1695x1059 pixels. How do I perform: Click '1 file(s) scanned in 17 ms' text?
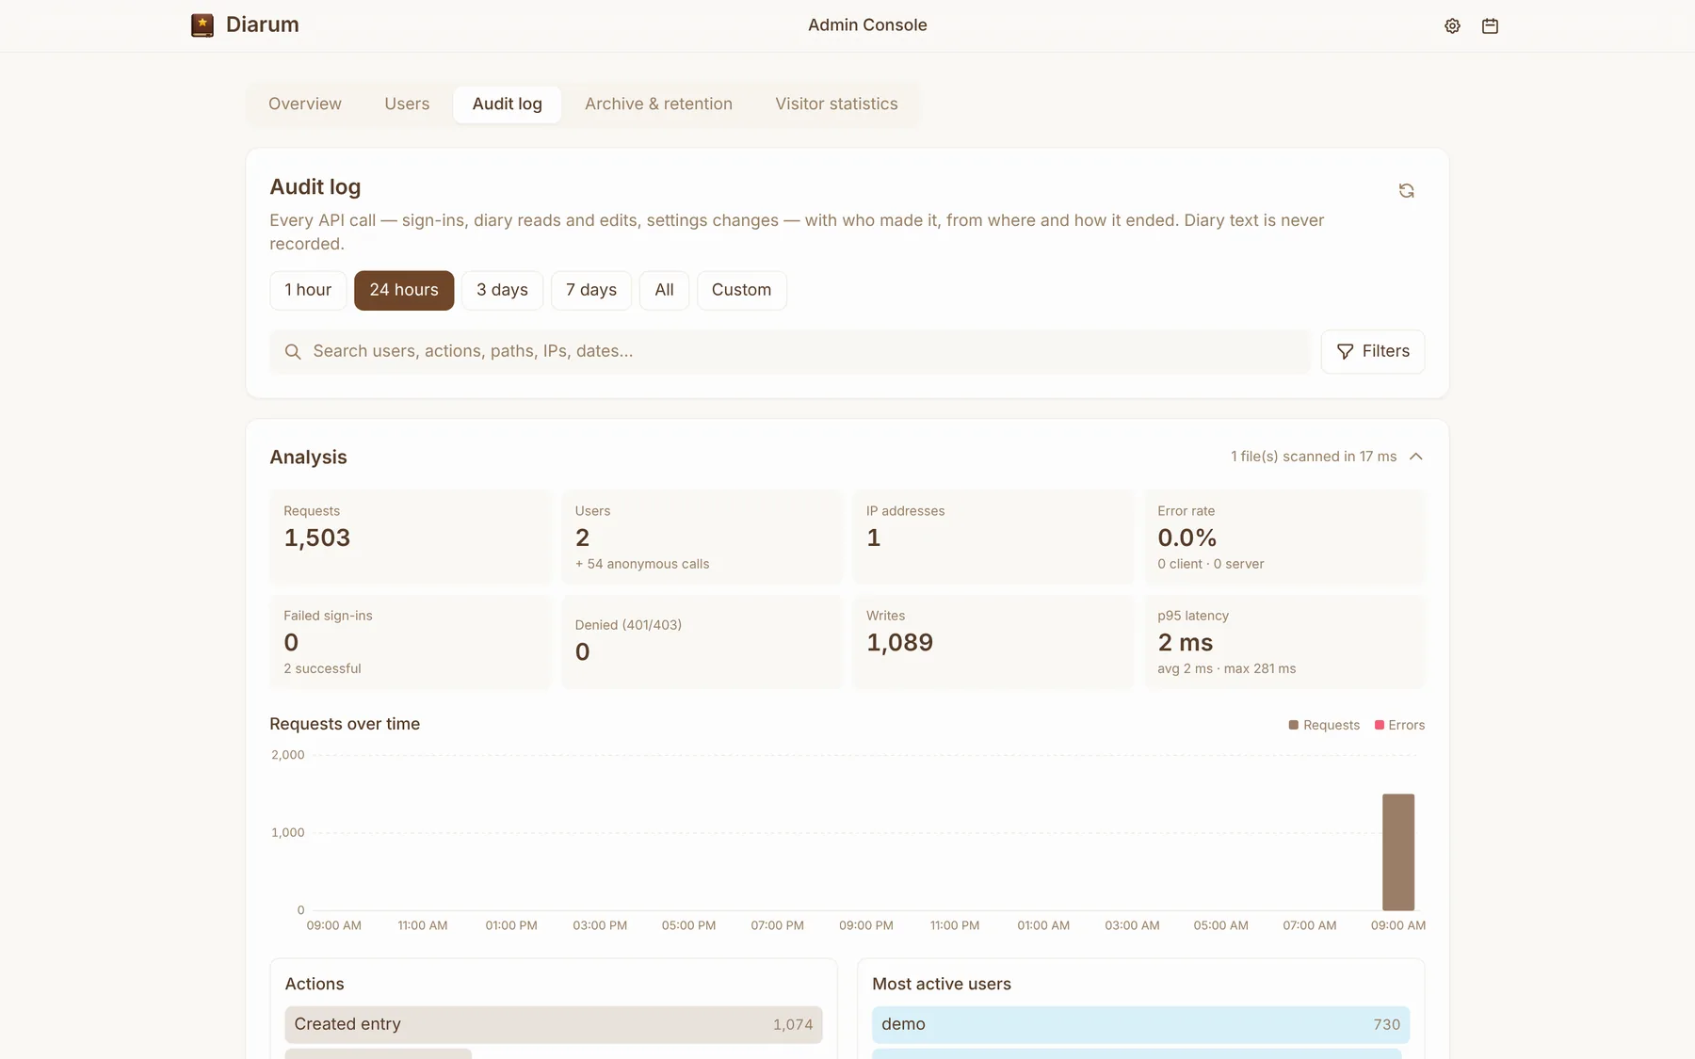pyautogui.click(x=1314, y=457)
